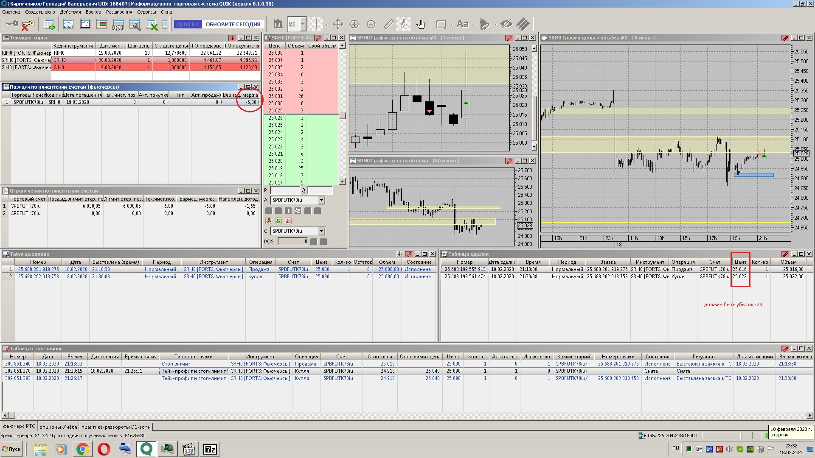
Task: Open the M5 timeframe dropdown
Action: [303, 25]
